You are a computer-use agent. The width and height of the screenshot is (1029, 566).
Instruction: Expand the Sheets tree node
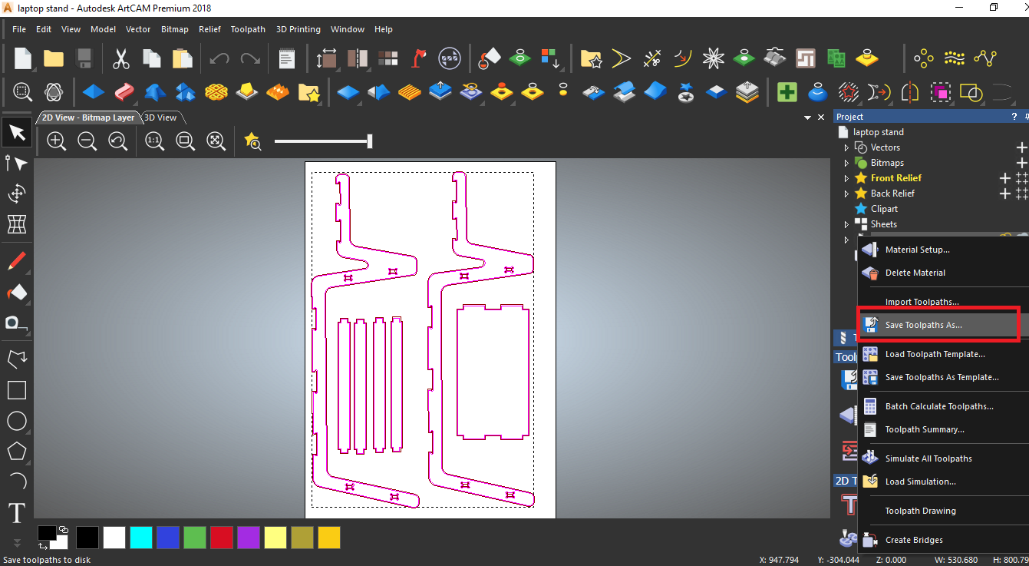846,224
